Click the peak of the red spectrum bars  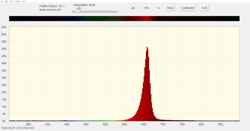[x=147, y=48]
